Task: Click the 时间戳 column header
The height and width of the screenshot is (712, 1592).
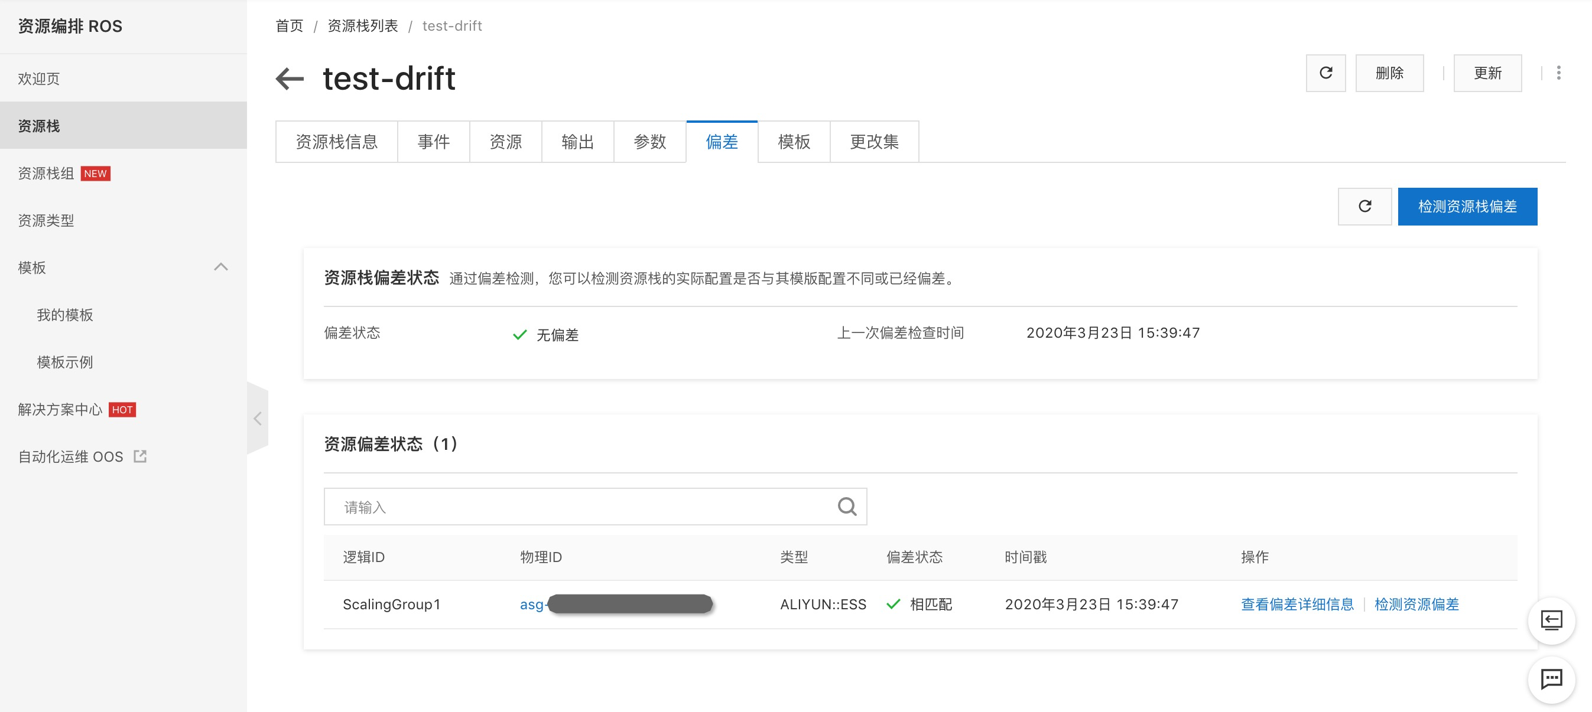Action: point(1025,557)
